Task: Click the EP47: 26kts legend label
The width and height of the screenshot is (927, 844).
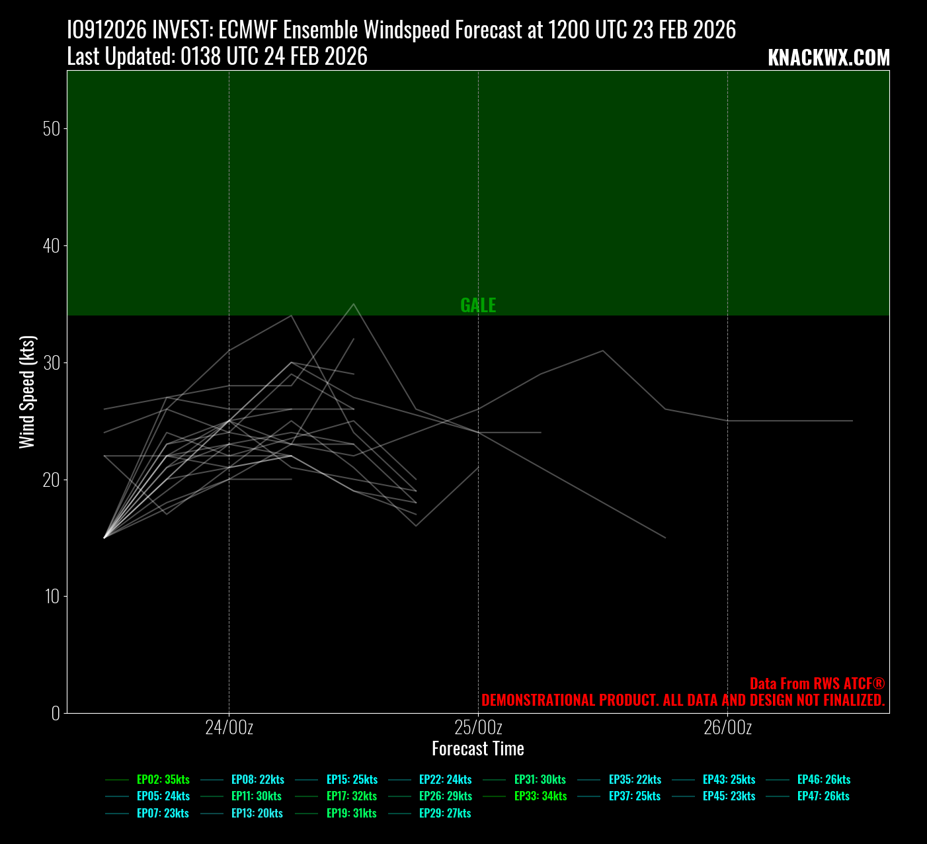Action: pos(823,796)
